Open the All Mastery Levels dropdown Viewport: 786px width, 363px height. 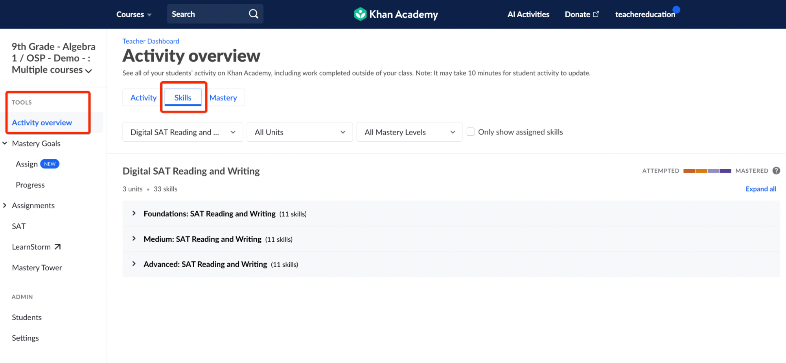[409, 132]
